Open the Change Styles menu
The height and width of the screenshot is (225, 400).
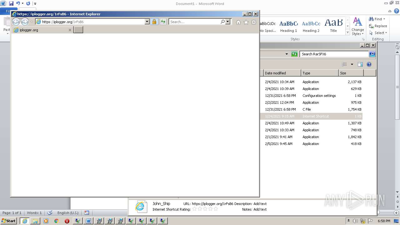pyautogui.click(x=357, y=26)
